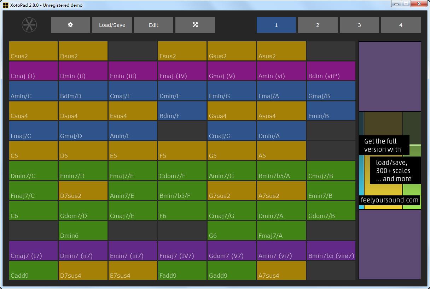Play the Cmaj (I) chord pad

click(x=33, y=71)
